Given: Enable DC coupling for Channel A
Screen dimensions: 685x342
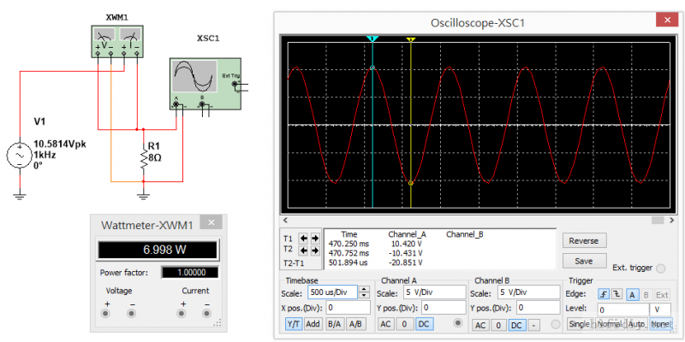Looking at the screenshot, I should tap(424, 324).
